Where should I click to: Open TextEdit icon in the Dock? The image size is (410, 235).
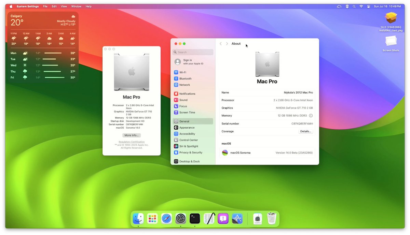point(209,218)
